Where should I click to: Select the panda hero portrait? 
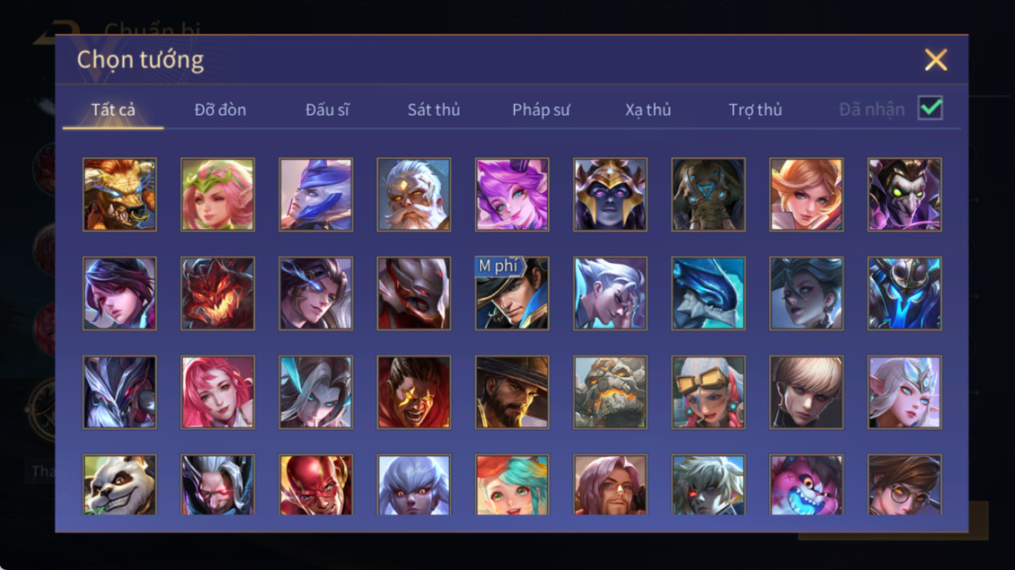(119, 485)
